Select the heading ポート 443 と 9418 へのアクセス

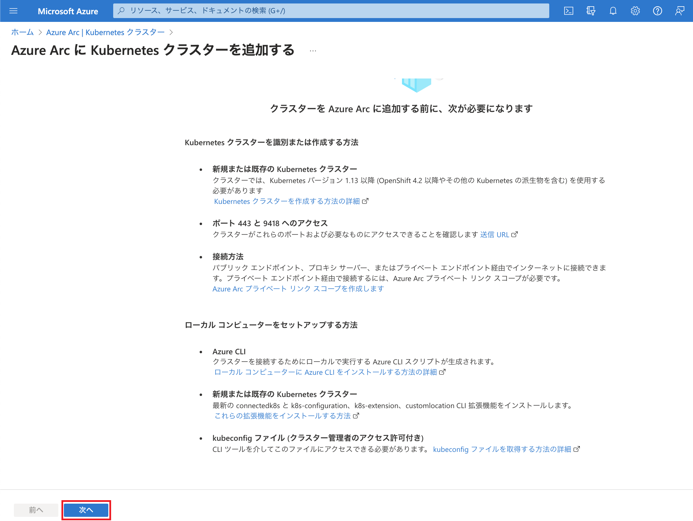point(270,223)
